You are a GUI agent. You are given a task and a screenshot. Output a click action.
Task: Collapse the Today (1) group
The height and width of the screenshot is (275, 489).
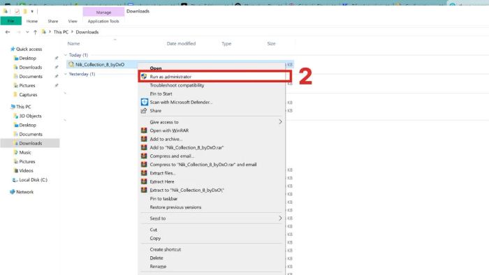click(66, 55)
